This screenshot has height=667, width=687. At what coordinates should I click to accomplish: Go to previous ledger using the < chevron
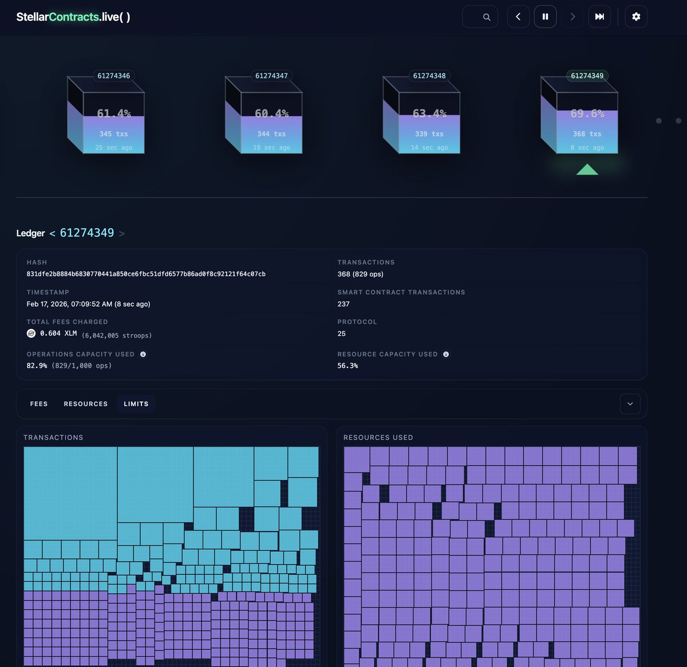pos(52,233)
